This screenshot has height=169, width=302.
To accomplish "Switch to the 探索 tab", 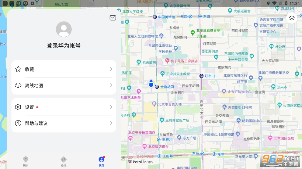I will (26, 161).
